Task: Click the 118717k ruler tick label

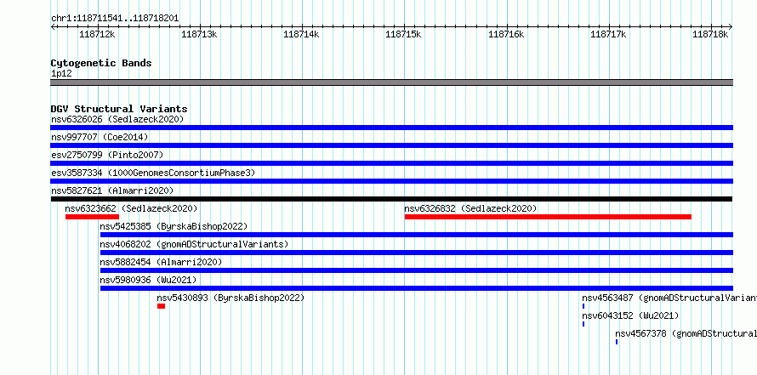Action: click(608, 34)
